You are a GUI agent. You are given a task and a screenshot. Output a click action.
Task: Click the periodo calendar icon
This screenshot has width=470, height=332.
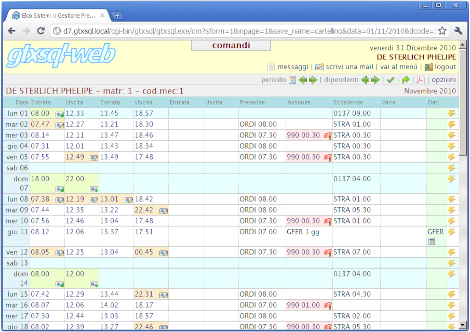click(x=292, y=80)
